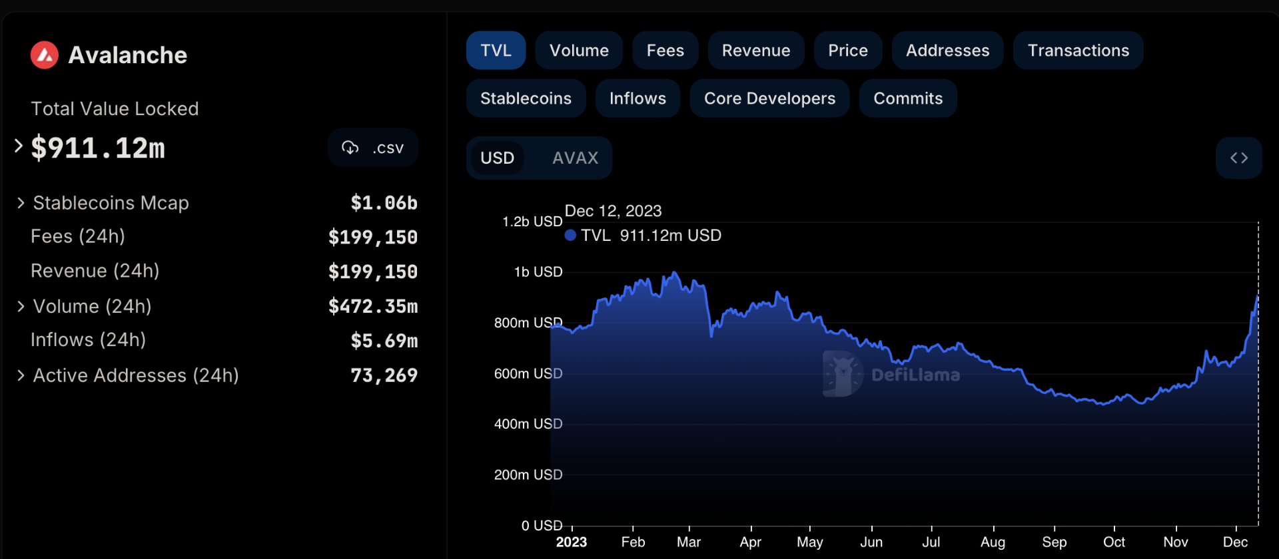Image resolution: width=1279 pixels, height=559 pixels.
Task: Expand the Volume (24h) details
Action: (21, 306)
